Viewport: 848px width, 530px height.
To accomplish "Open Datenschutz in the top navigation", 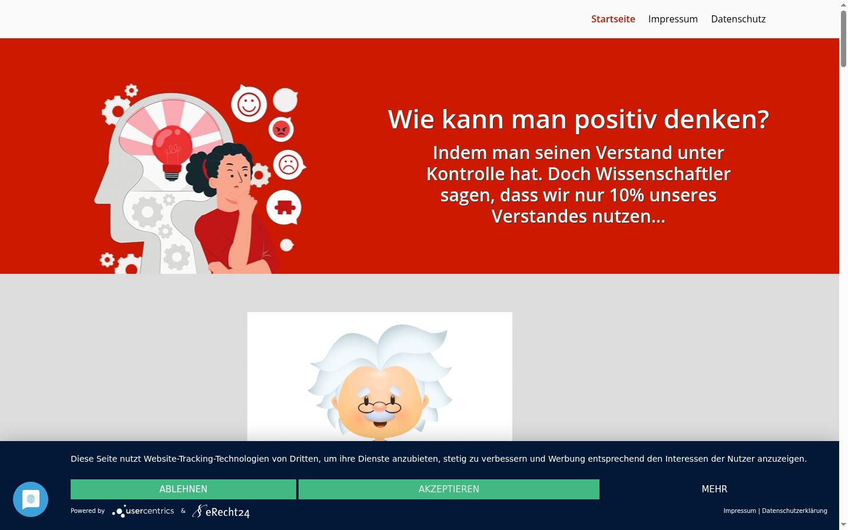I will [738, 19].
